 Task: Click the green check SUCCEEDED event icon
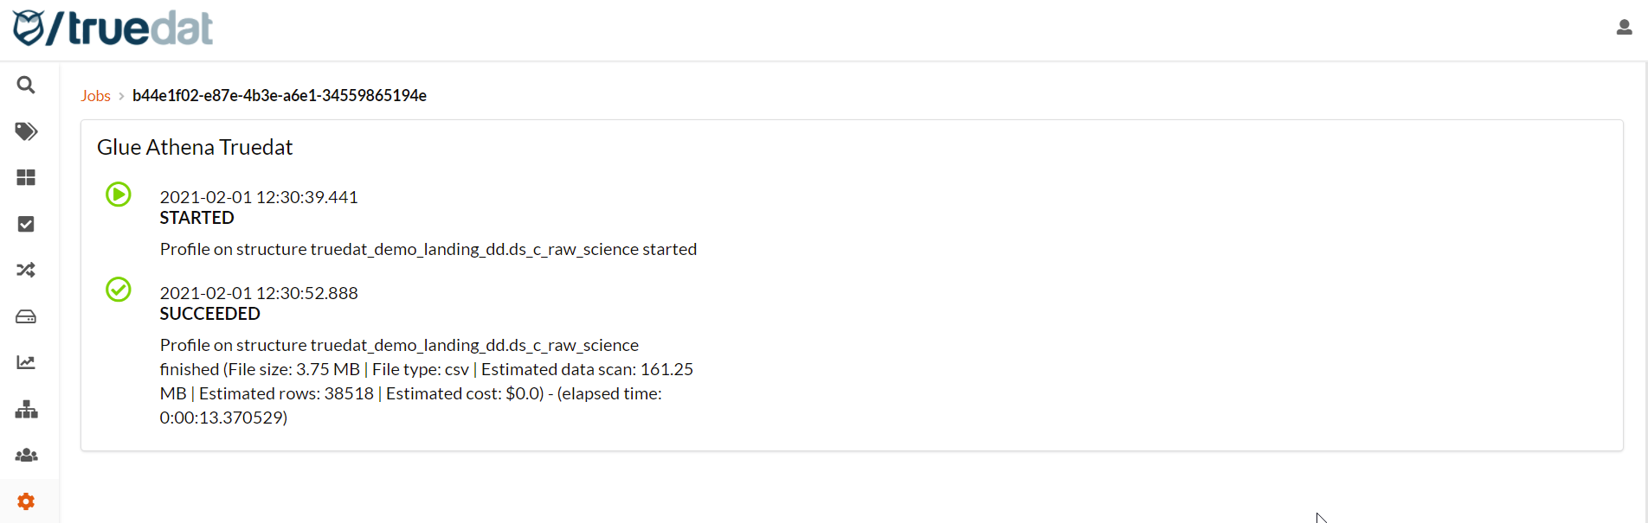[x=119, y=290]
